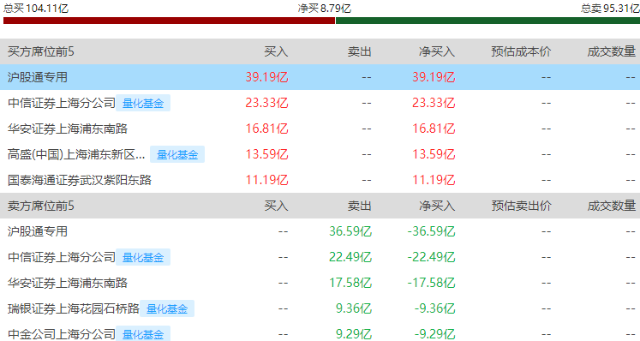The image size is (640, 341).
Task: Open seller 华安证券上海浦东南路 seat name
Action: [68, 283]
